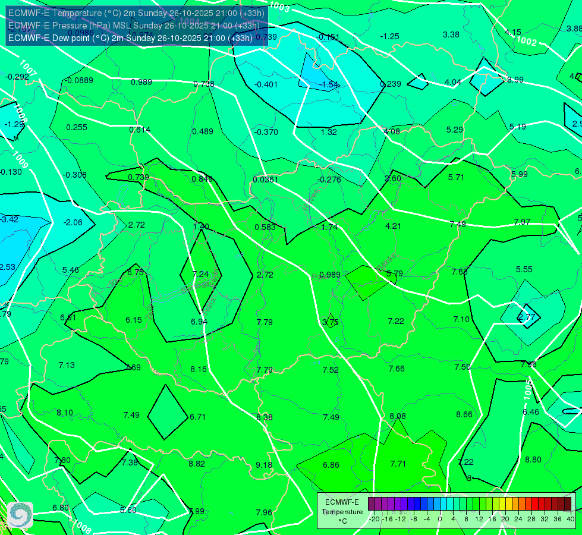582x535 pixels.
Task: Click the 7.97 temperature value
Action: (x=522, y=222)
